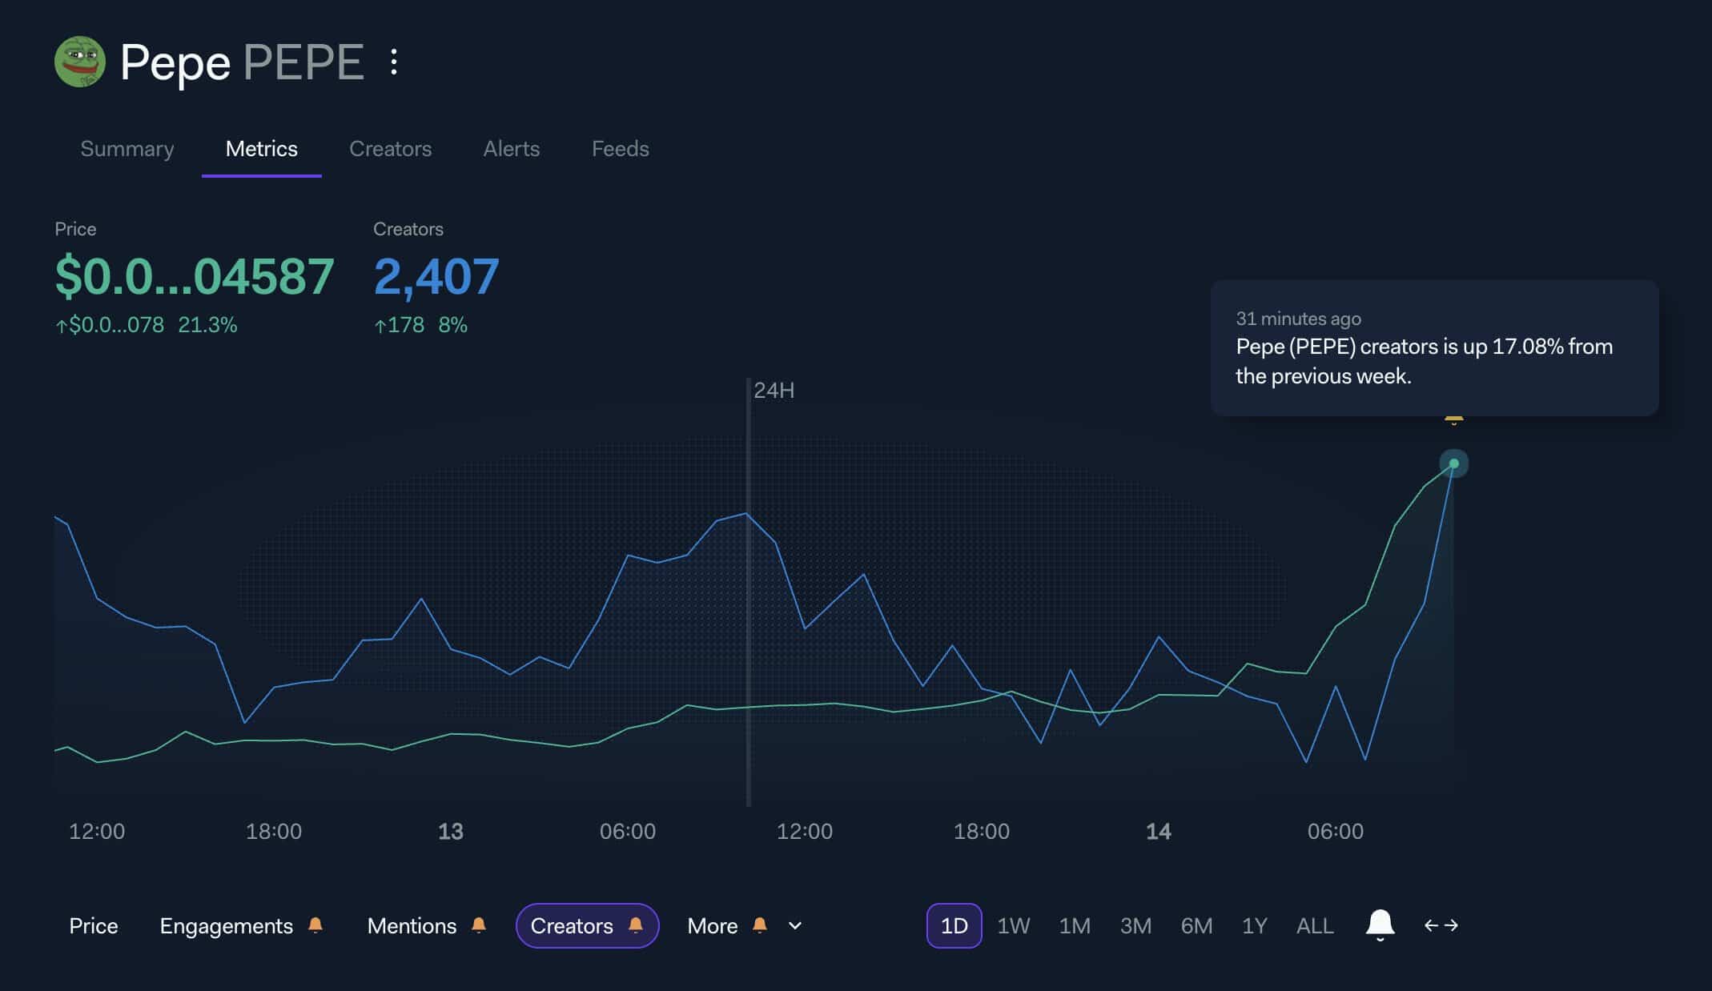Image resolution: width=1712 pixels, height=991 pixels.
Task: Toggle the Price metric on chart
Action: (x=94, y=926)
